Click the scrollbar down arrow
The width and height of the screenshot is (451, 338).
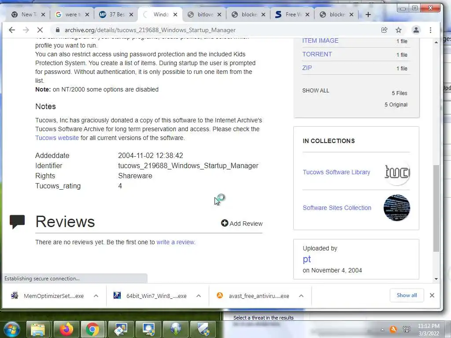pyautogui.click(x=436, y=279)
